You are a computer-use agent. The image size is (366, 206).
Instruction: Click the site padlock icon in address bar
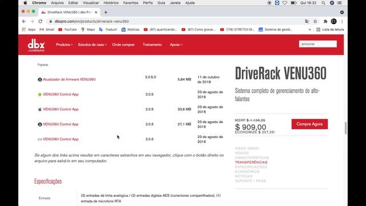click(50, 21)
